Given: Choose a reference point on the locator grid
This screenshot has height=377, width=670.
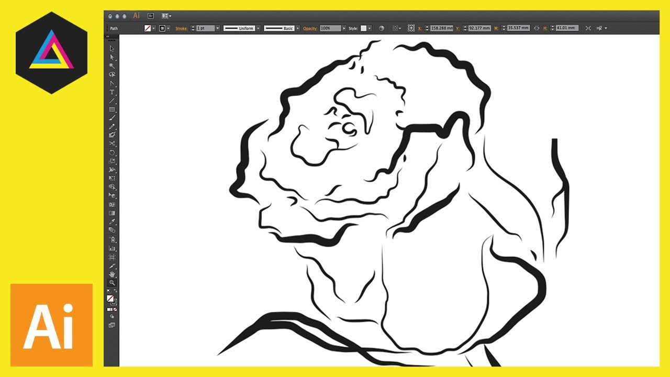Looking at the screenshot, I should click(x=411, y=28).
